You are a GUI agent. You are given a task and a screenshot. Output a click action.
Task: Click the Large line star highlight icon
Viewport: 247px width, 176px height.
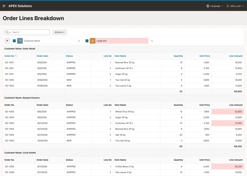[x=93, y=41]
